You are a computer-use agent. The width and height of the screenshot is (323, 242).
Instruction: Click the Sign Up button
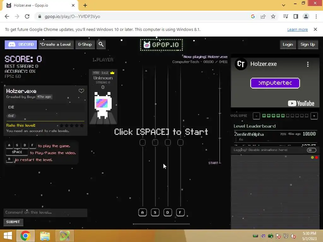click(x=308, y=44)
